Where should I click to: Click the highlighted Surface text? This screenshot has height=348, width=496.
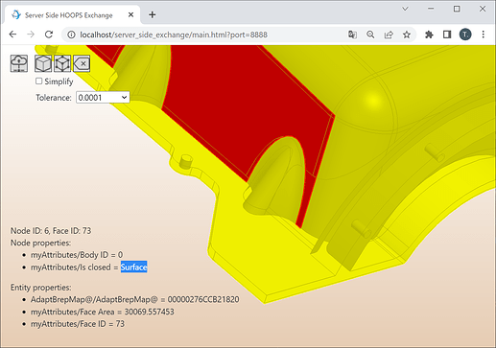(133, 267)
